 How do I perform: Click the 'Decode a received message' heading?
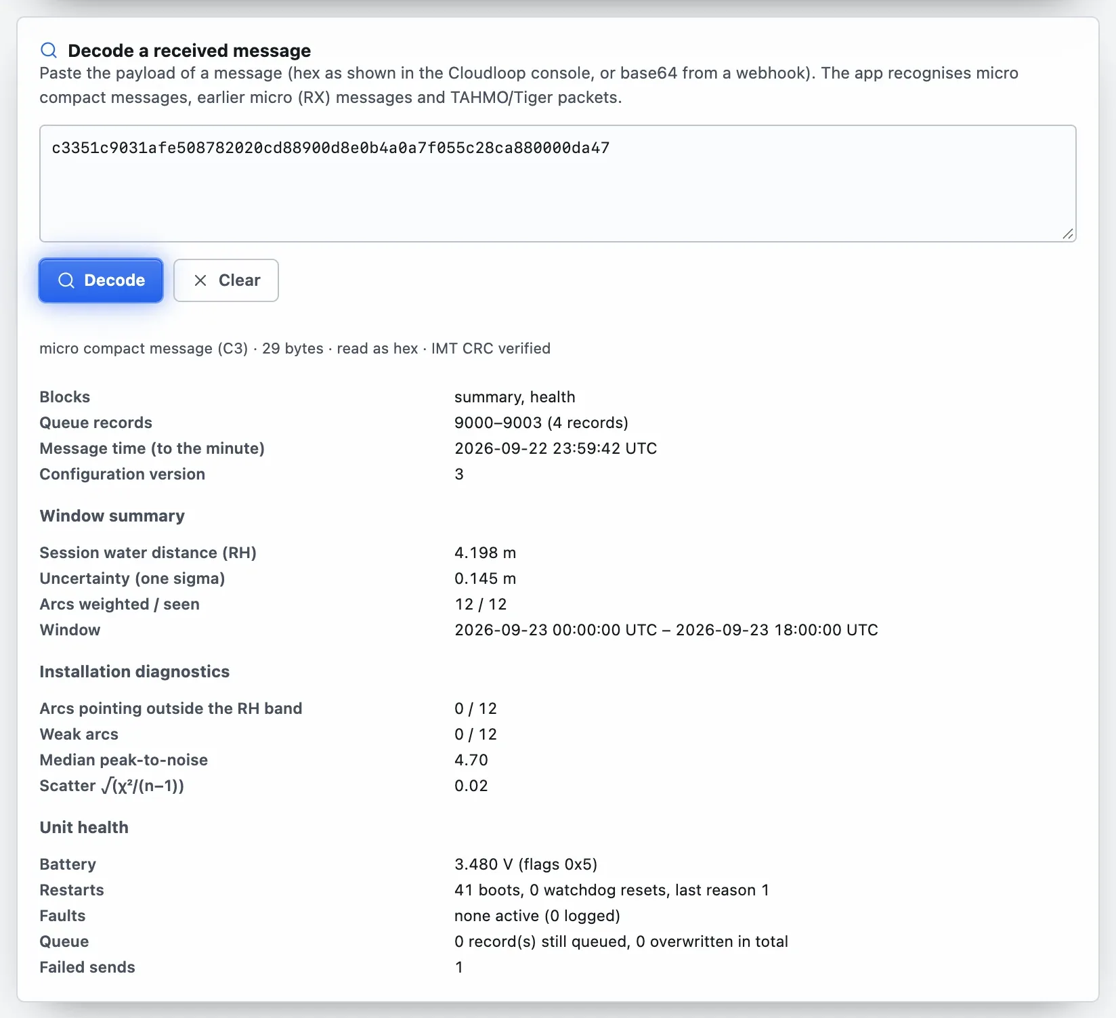pos(190,51)
